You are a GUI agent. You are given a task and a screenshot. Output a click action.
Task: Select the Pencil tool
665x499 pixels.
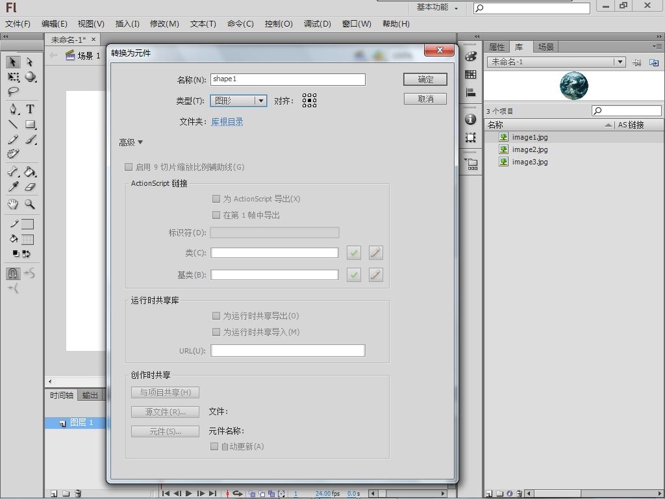click(x=13, y=139)
